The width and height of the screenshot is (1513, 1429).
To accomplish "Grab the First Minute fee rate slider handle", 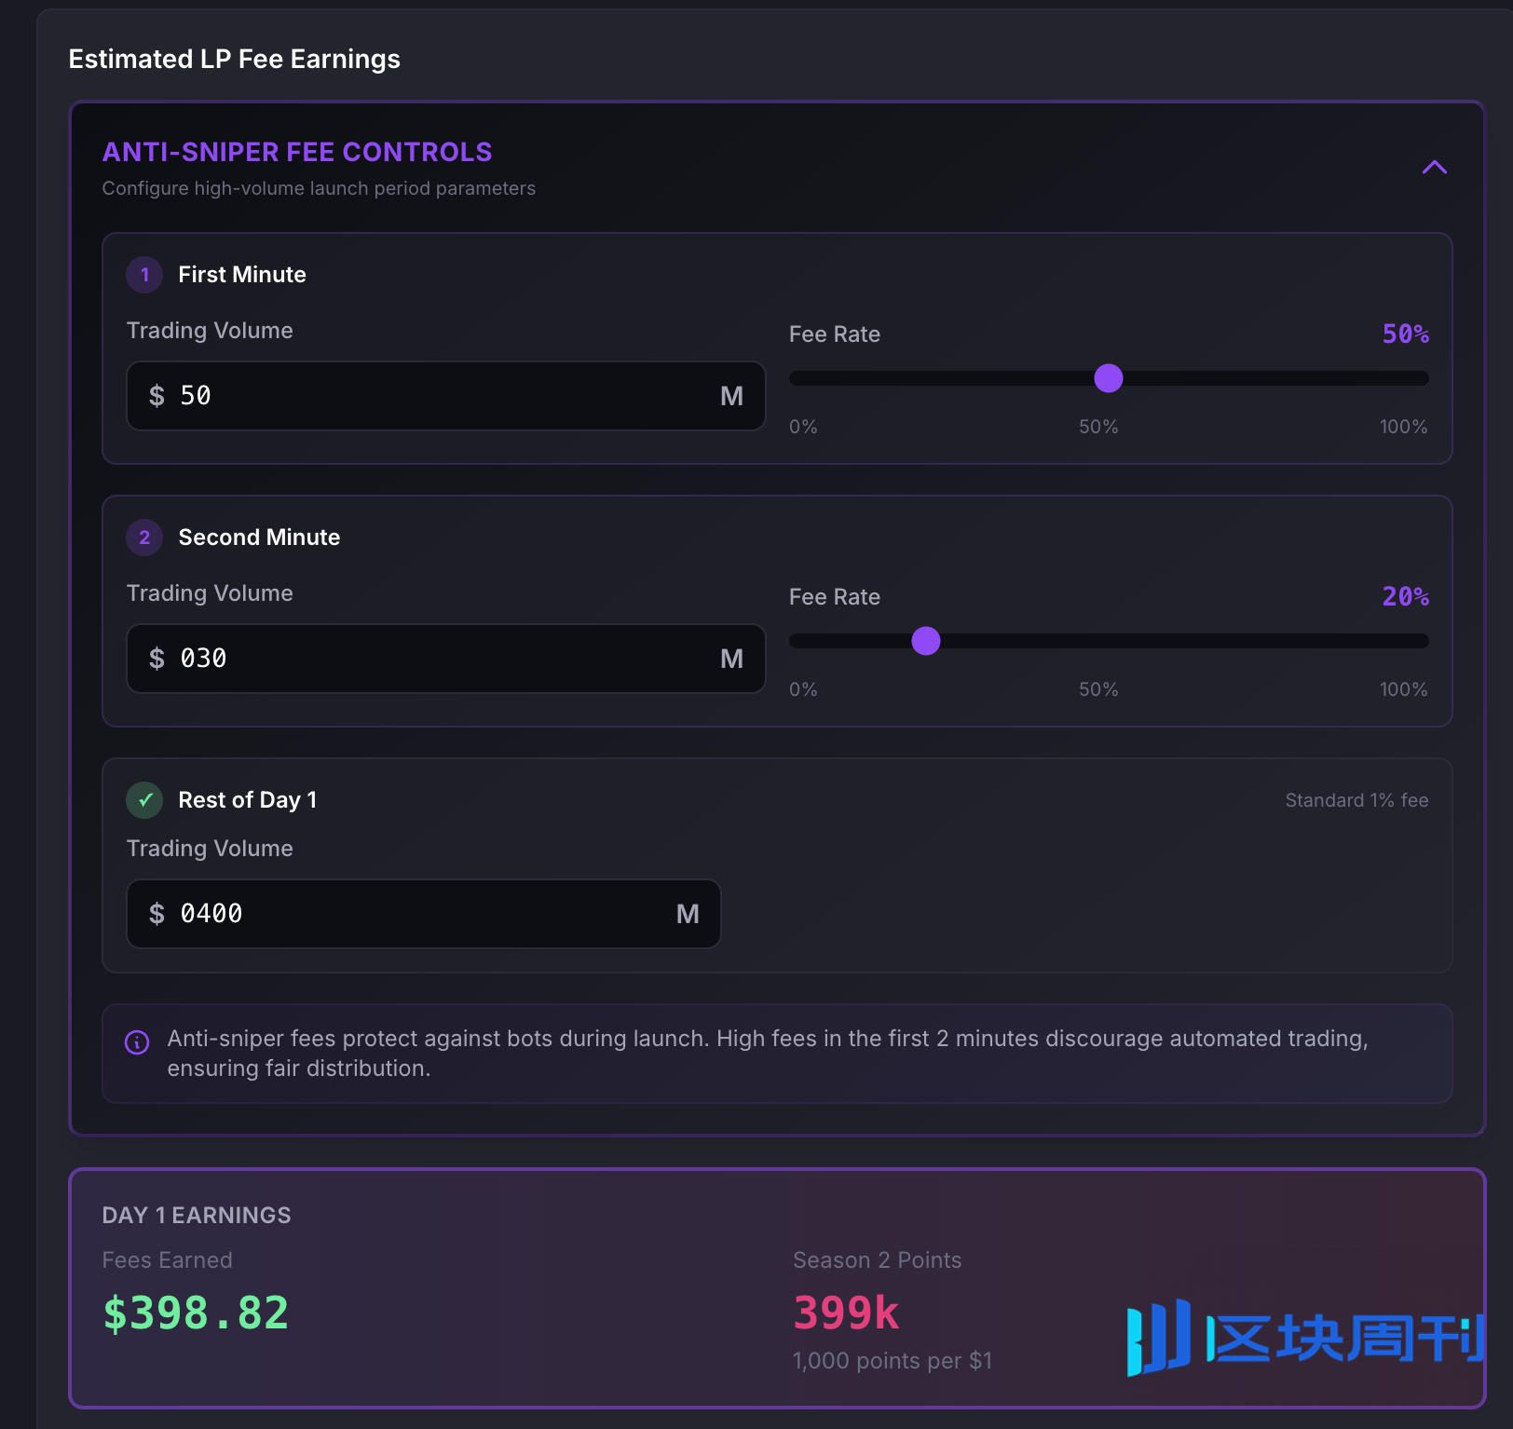I will [x=1108, y=378].
